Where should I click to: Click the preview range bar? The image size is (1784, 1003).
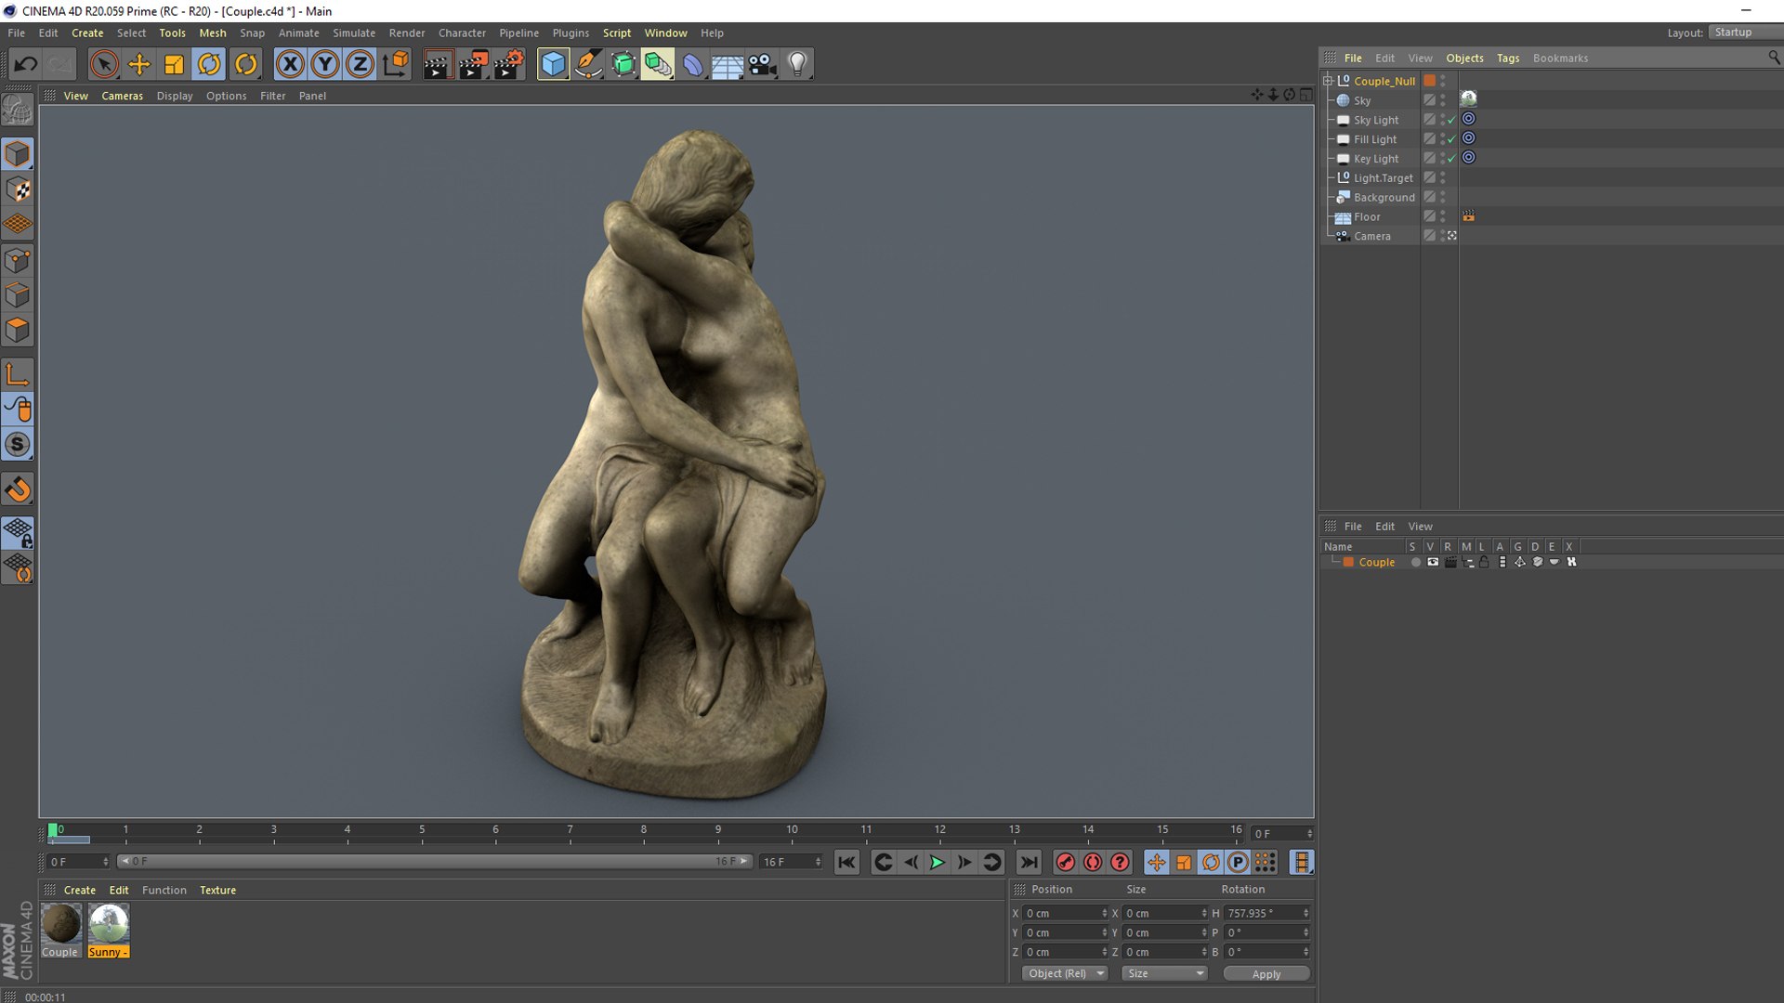[x=436, y=862]
